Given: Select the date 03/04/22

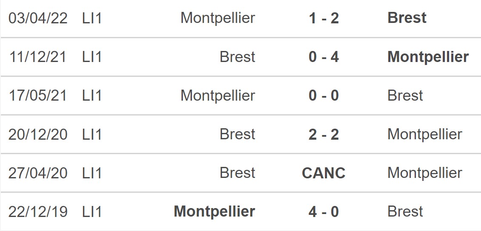Looking at the screenshot, I should [x=38, y=18].
